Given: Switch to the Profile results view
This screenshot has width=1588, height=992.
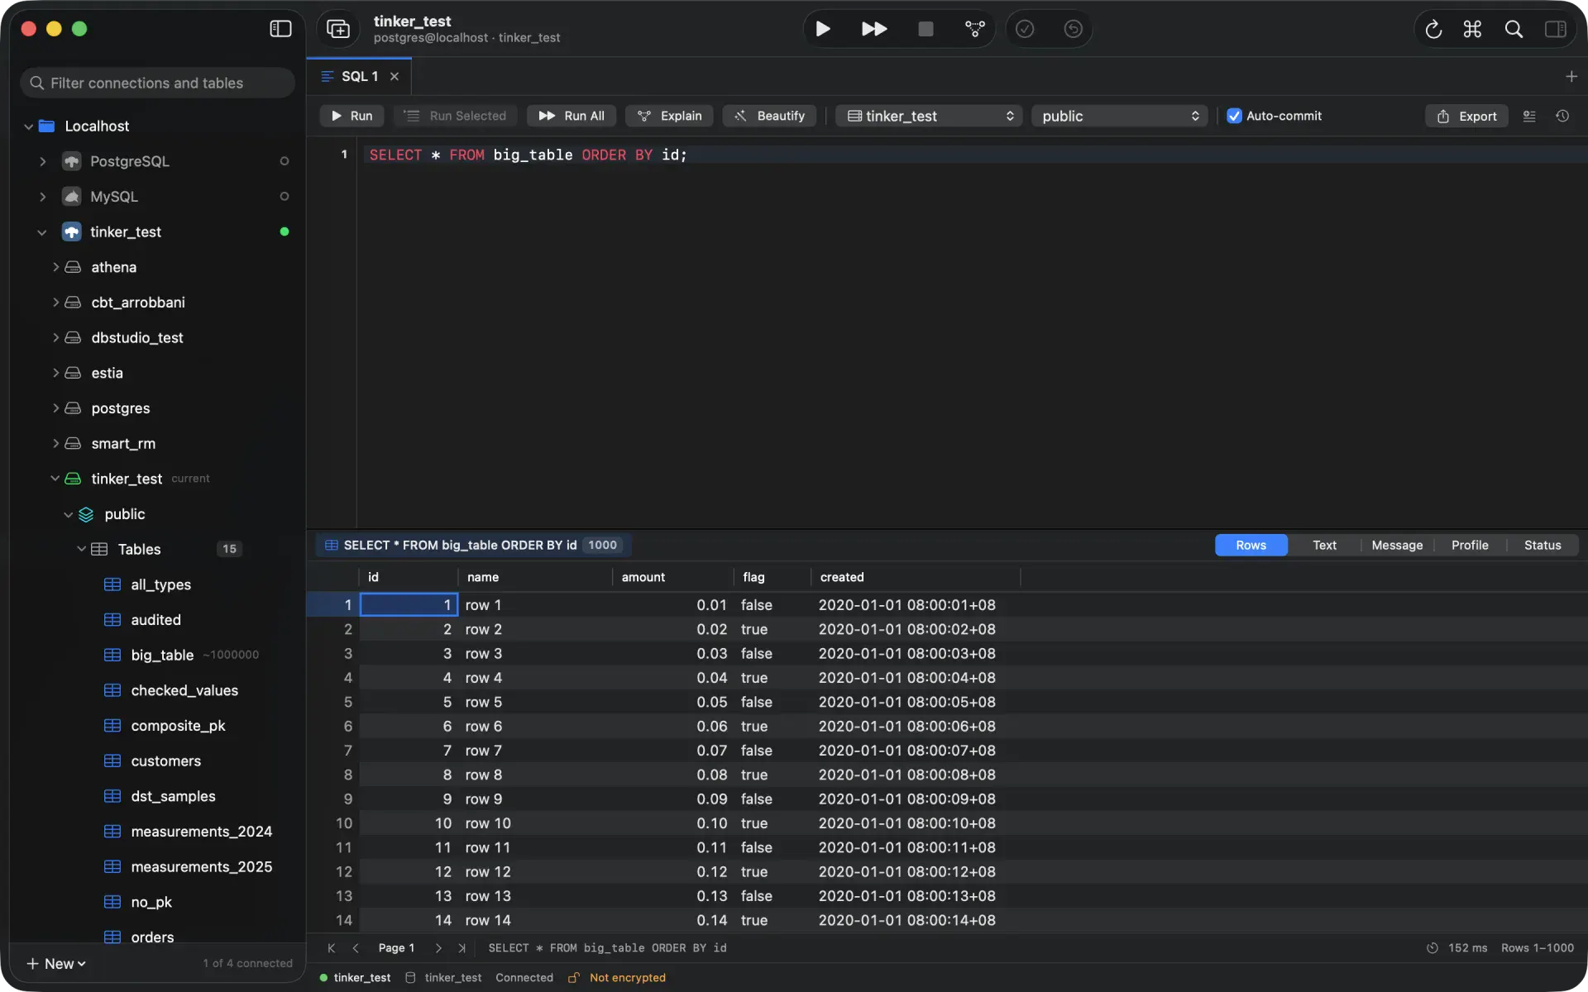Looking at the screenshot, I should coord(1470,545).
